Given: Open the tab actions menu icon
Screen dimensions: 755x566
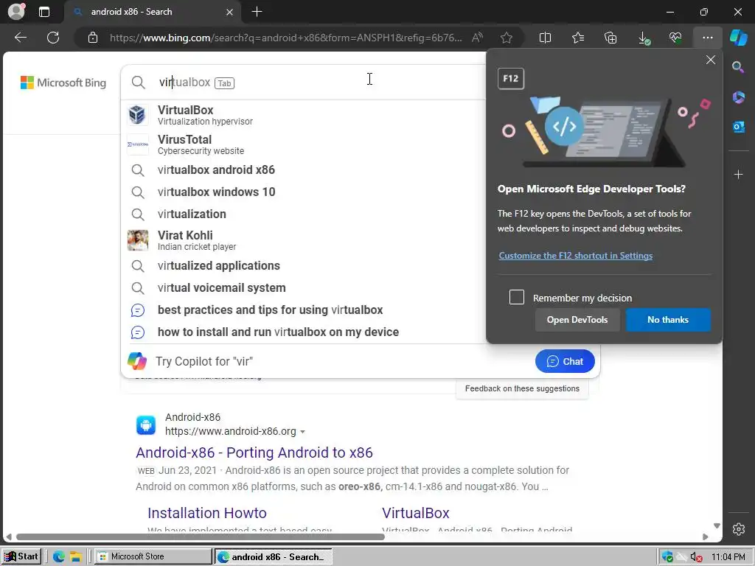Looking at the screenshot, I should (44, 12).
